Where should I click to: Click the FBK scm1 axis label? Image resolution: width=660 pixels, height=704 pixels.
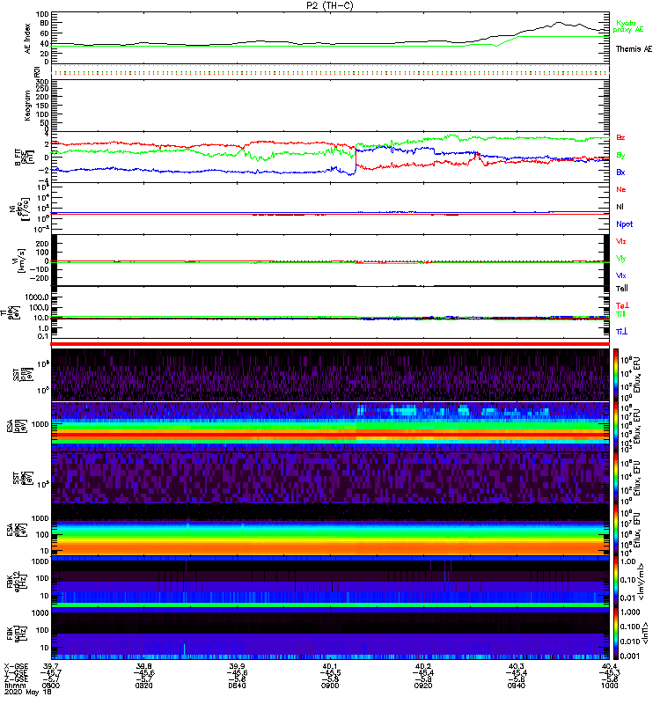pyautogui.click(x=17, y=633)
